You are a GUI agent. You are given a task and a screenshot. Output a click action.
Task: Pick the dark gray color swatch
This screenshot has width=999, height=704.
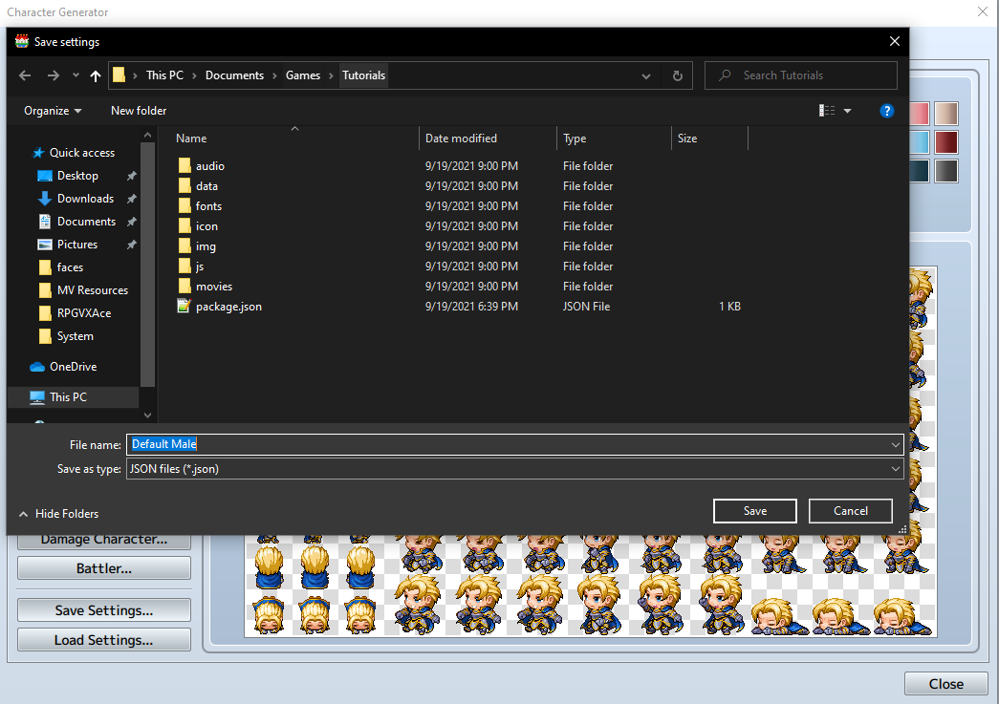click(946, 171)
